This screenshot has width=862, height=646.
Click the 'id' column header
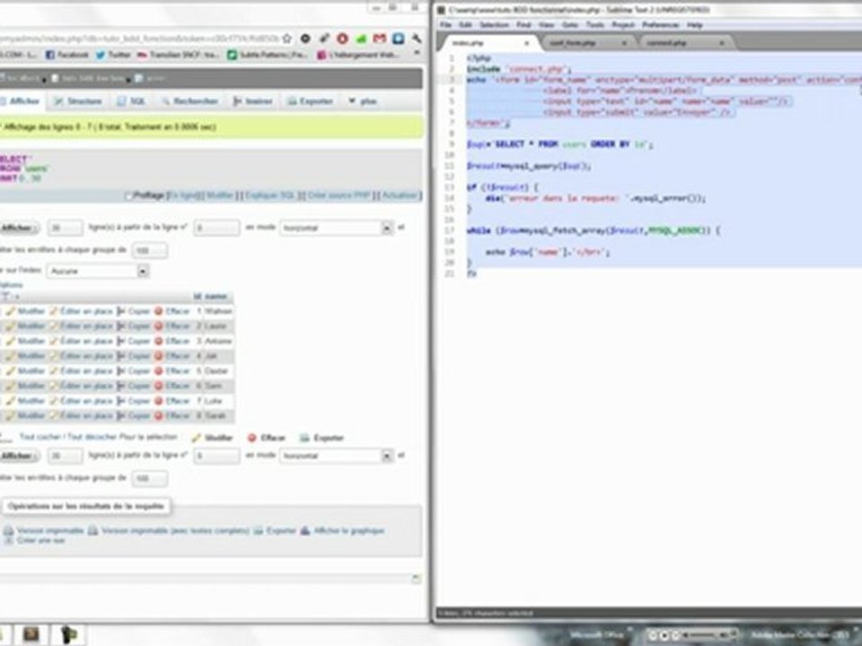pyautogui.click(x=198, y=297)
